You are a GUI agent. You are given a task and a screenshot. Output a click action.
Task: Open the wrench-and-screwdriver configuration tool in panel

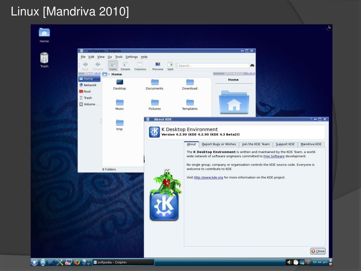[x=60, y=262]
